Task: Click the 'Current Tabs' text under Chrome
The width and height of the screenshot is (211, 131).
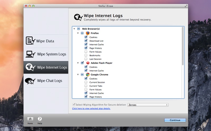Action: tap(96, 86)
